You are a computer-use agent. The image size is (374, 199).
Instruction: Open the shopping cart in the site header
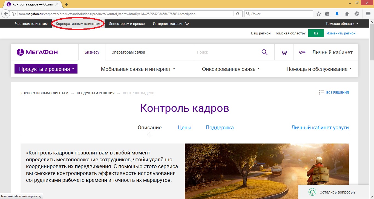pos(284,52)
